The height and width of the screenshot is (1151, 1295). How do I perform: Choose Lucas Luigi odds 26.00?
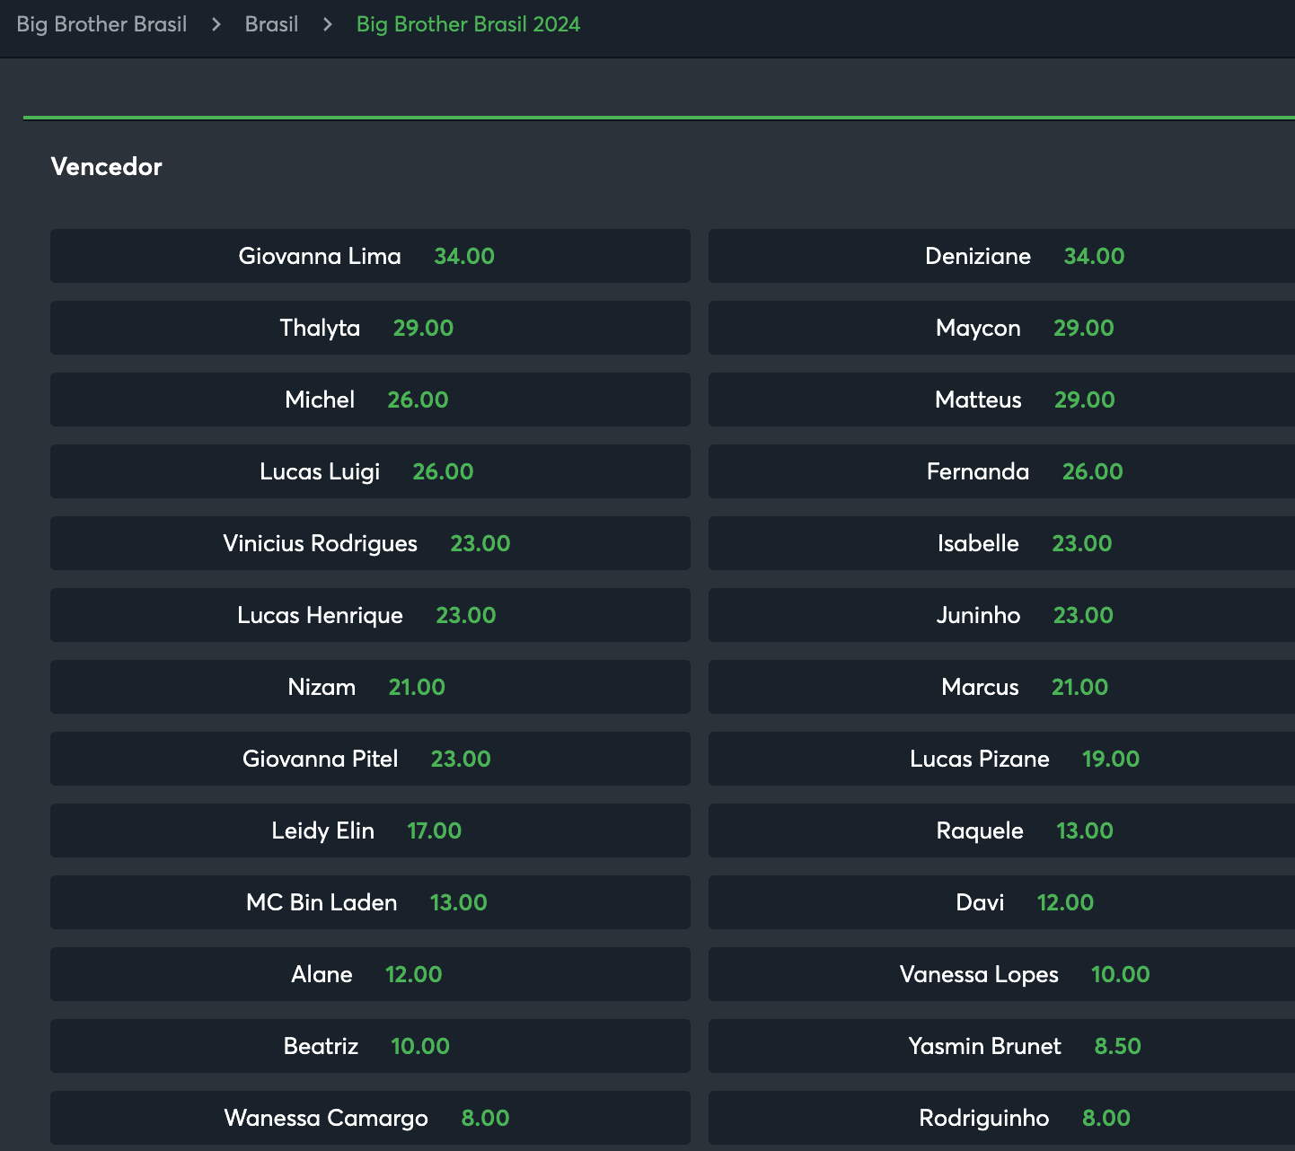[370, 471]
